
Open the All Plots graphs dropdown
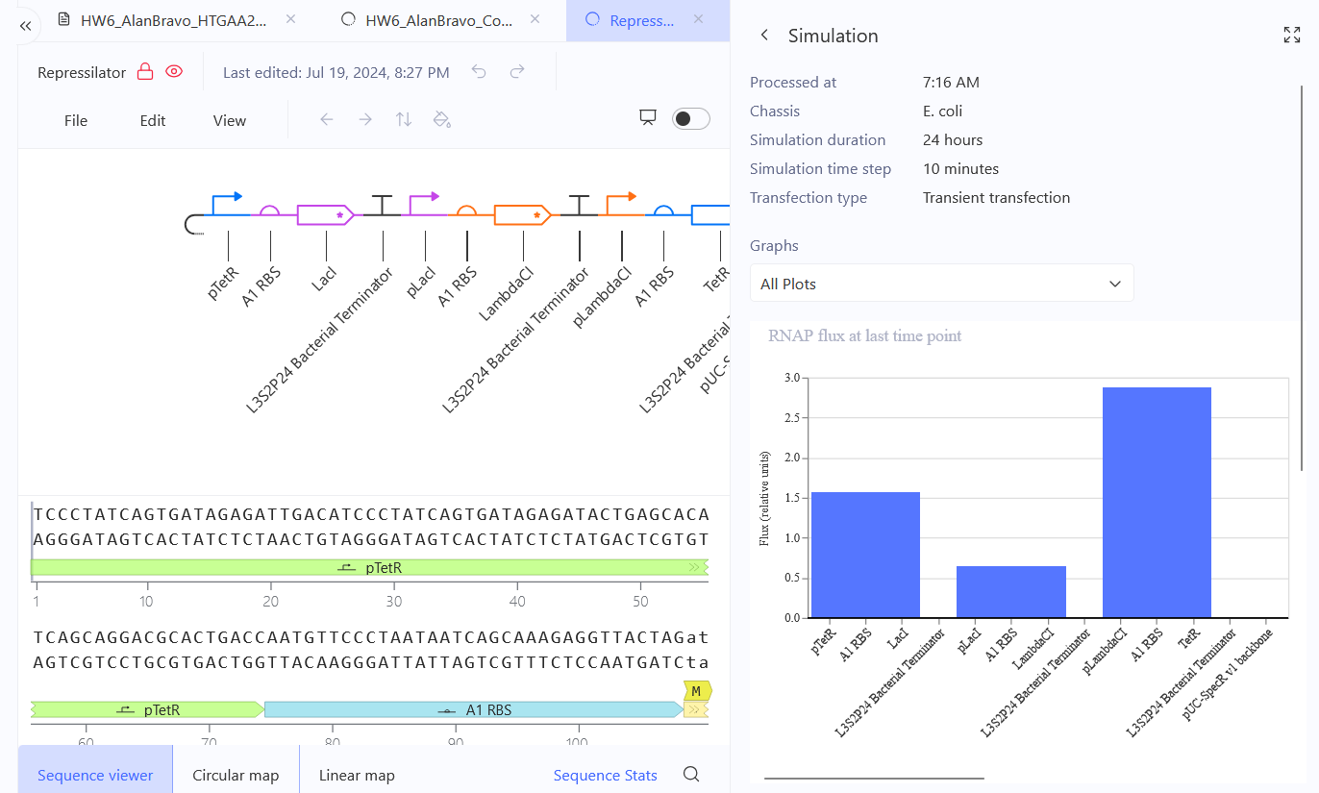941,284
